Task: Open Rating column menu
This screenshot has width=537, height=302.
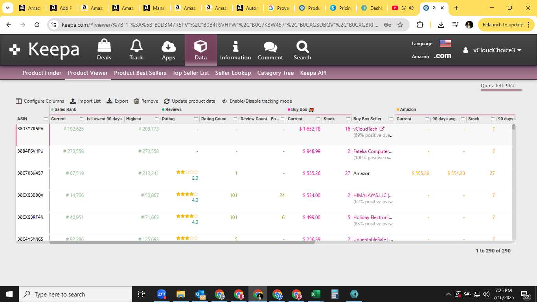Action: [196, 119]
